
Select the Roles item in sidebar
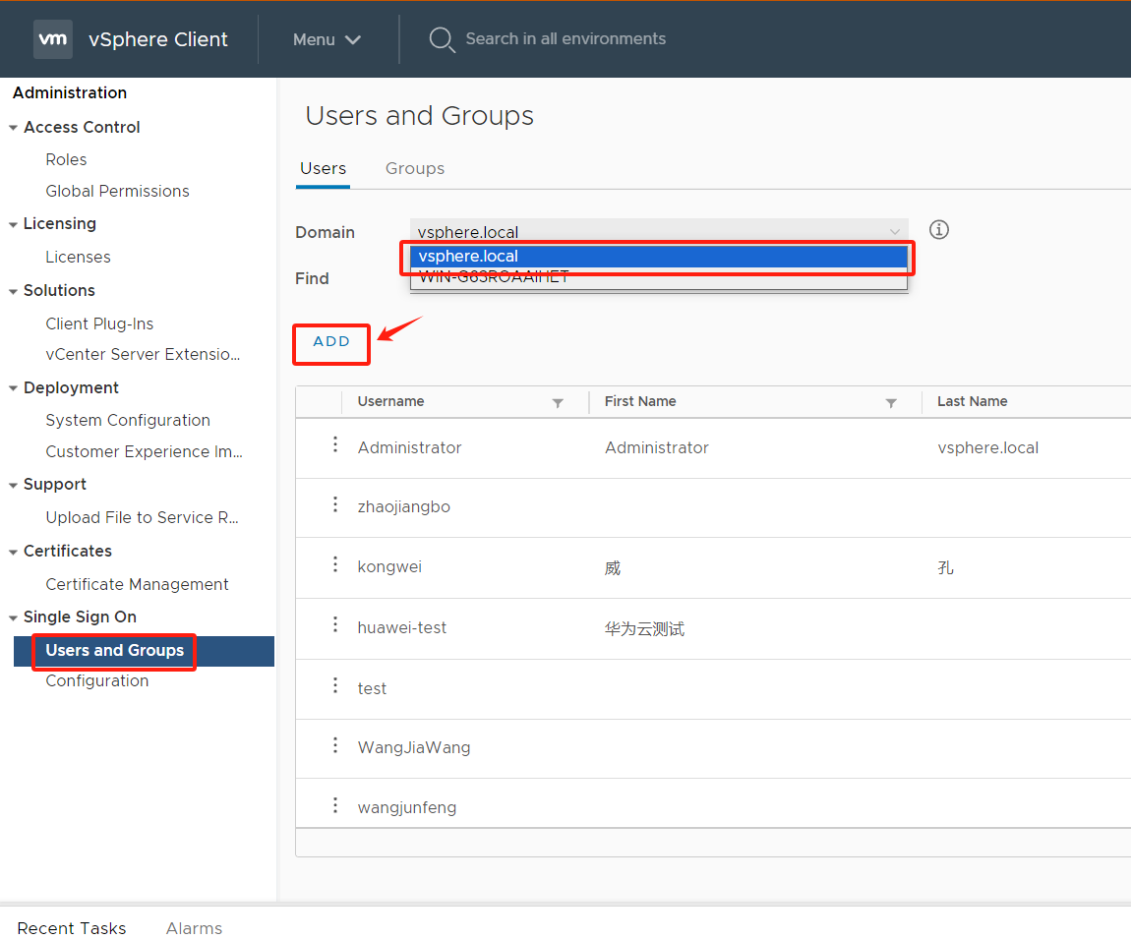66,159
